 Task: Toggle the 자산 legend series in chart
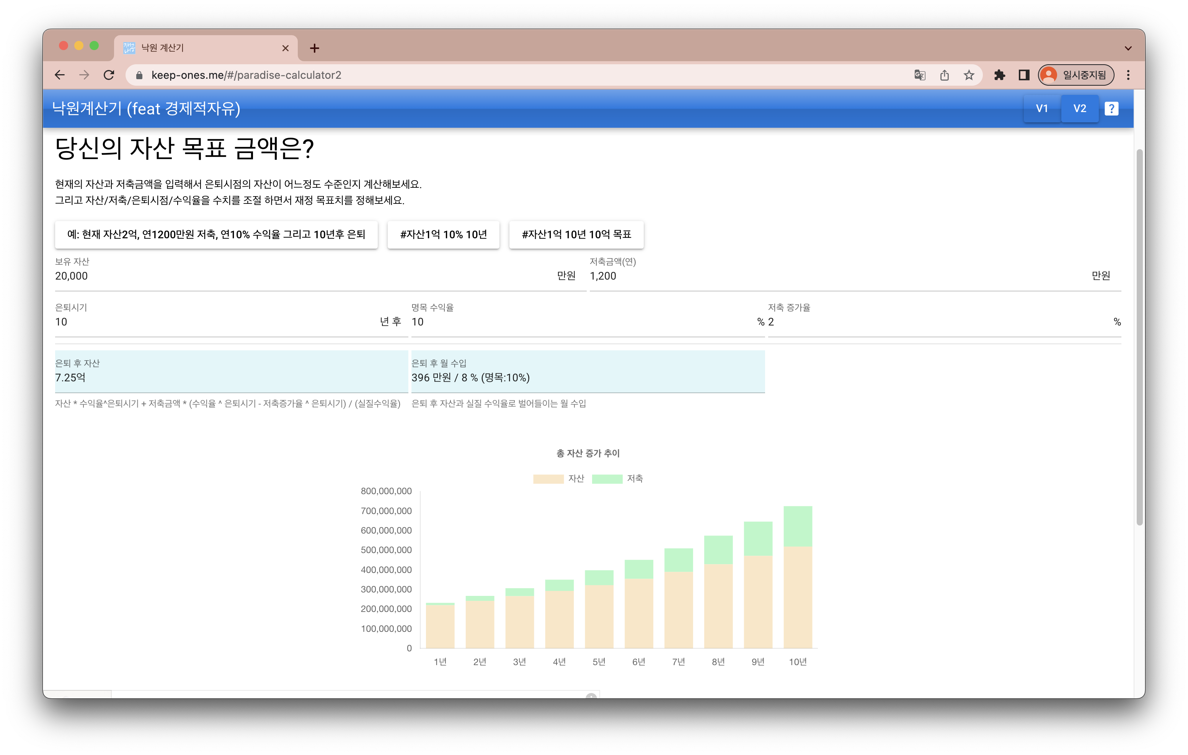click(x=558, y=478)
